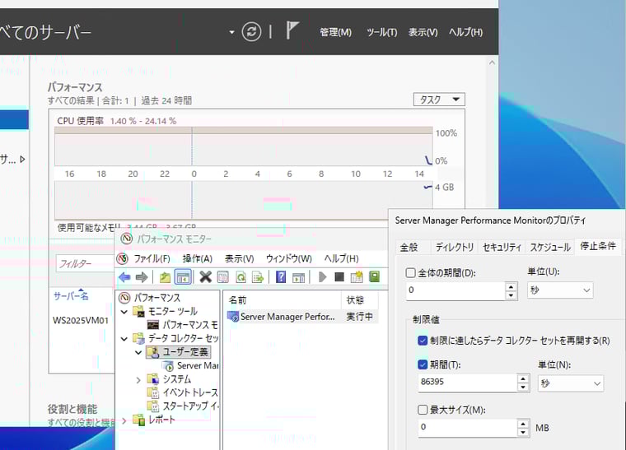Image resolution: width=626 pixels, height=450 pixels.
Task: Open the 表示(V) menu in Performance Monitor
Action: (239, 258)
